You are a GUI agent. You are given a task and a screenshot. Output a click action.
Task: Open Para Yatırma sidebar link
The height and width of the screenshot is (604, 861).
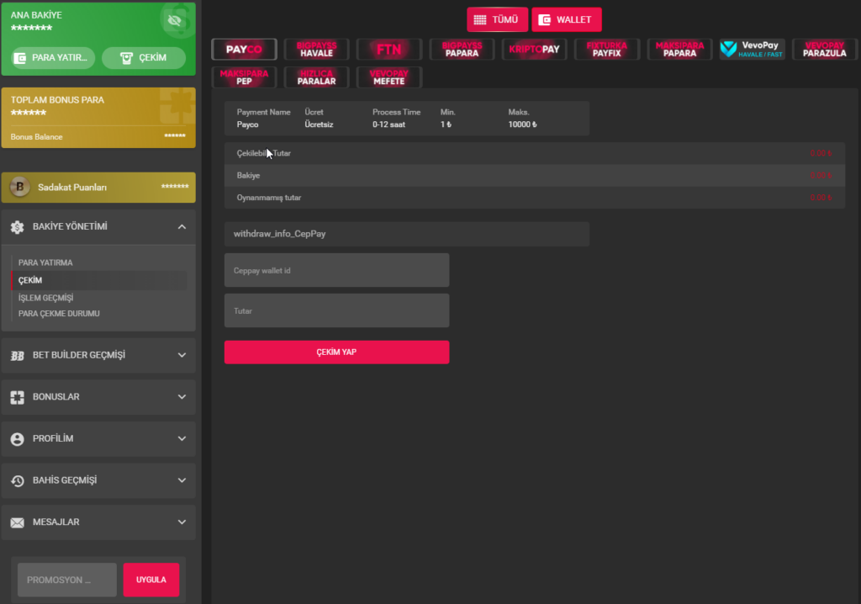[45, 262]
